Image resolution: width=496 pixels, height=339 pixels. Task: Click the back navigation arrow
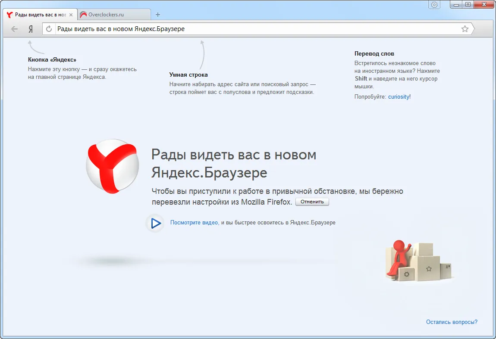point(14,29)
